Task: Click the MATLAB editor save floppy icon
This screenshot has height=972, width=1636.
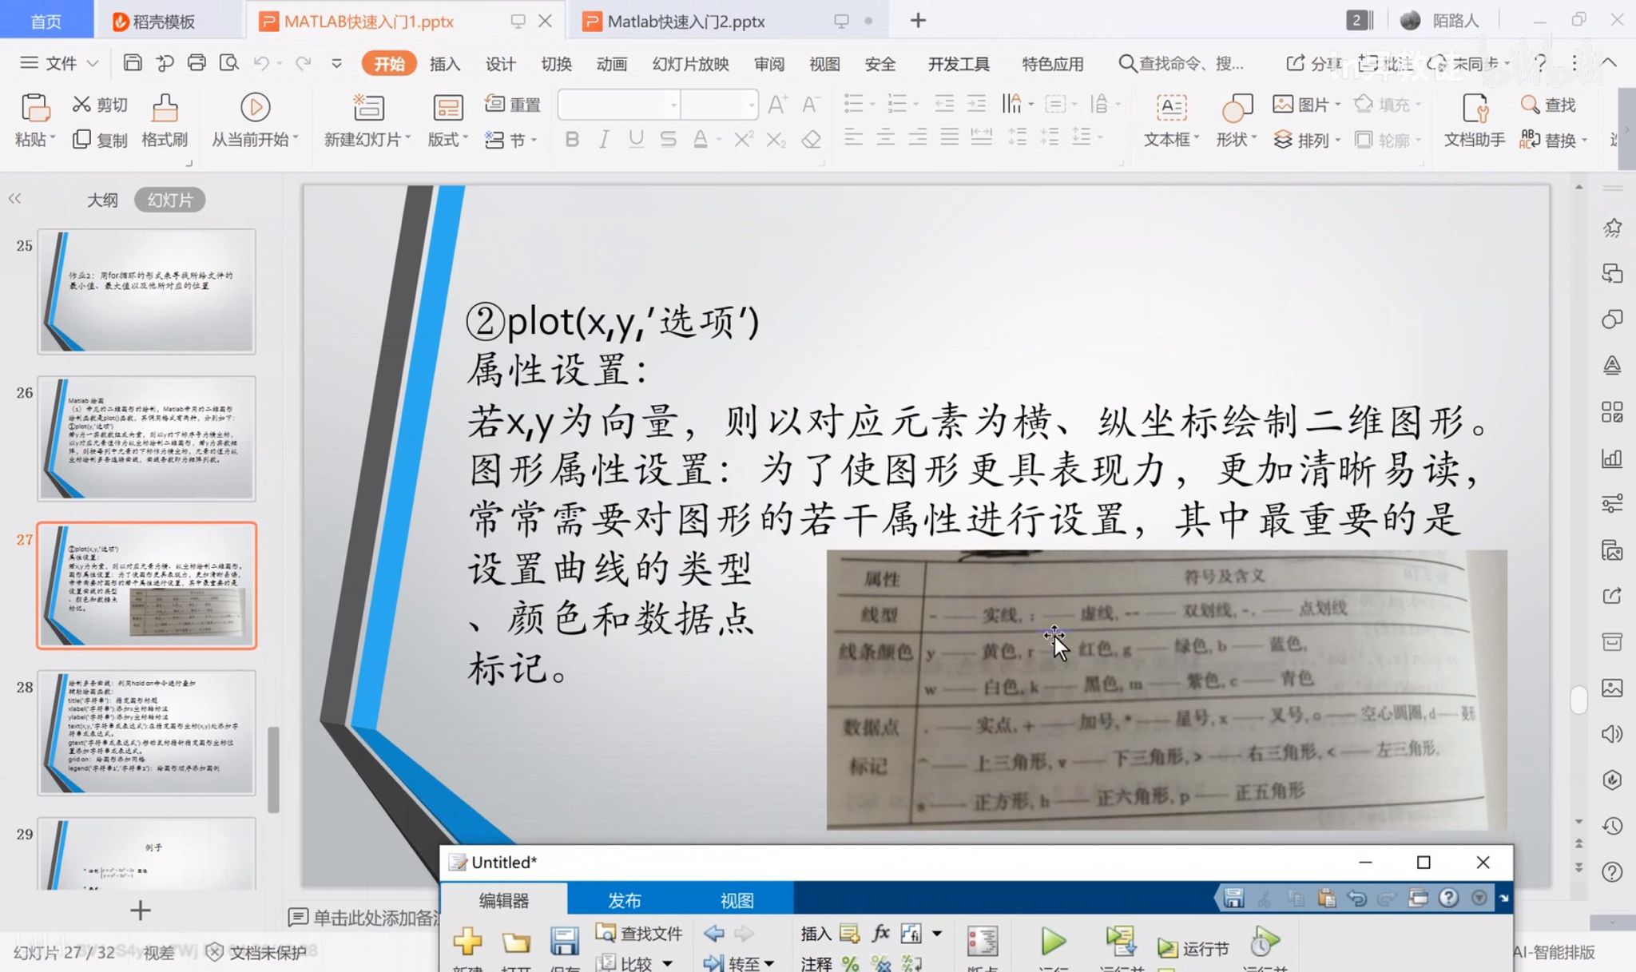Action: pos(564,942)
